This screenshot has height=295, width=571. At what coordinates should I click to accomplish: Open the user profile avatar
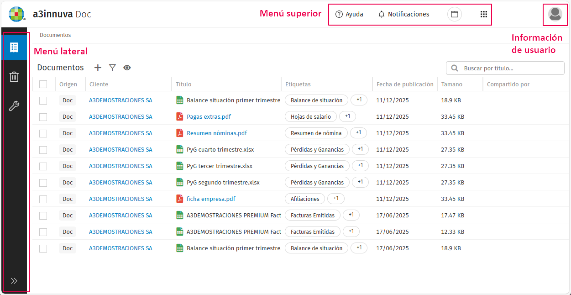pos(555,14)
